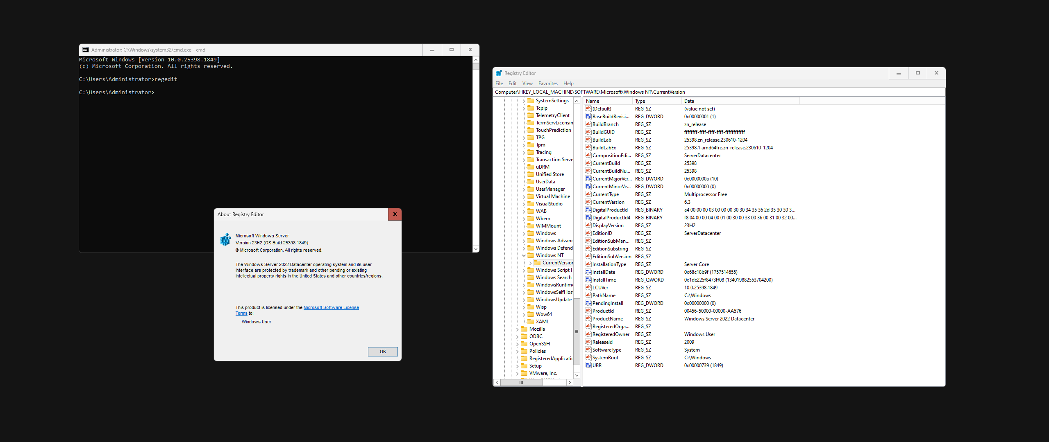The height and width of the screenshot is (442, 1049).
Task: Collapse the Windows NT tree node
Action: (x=524, y=255)
